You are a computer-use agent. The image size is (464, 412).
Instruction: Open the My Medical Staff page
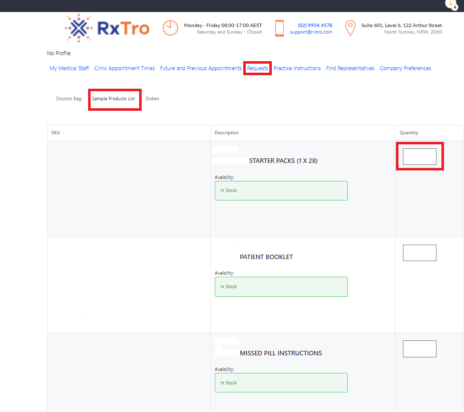pyautogui.click(x=69, y=68)
